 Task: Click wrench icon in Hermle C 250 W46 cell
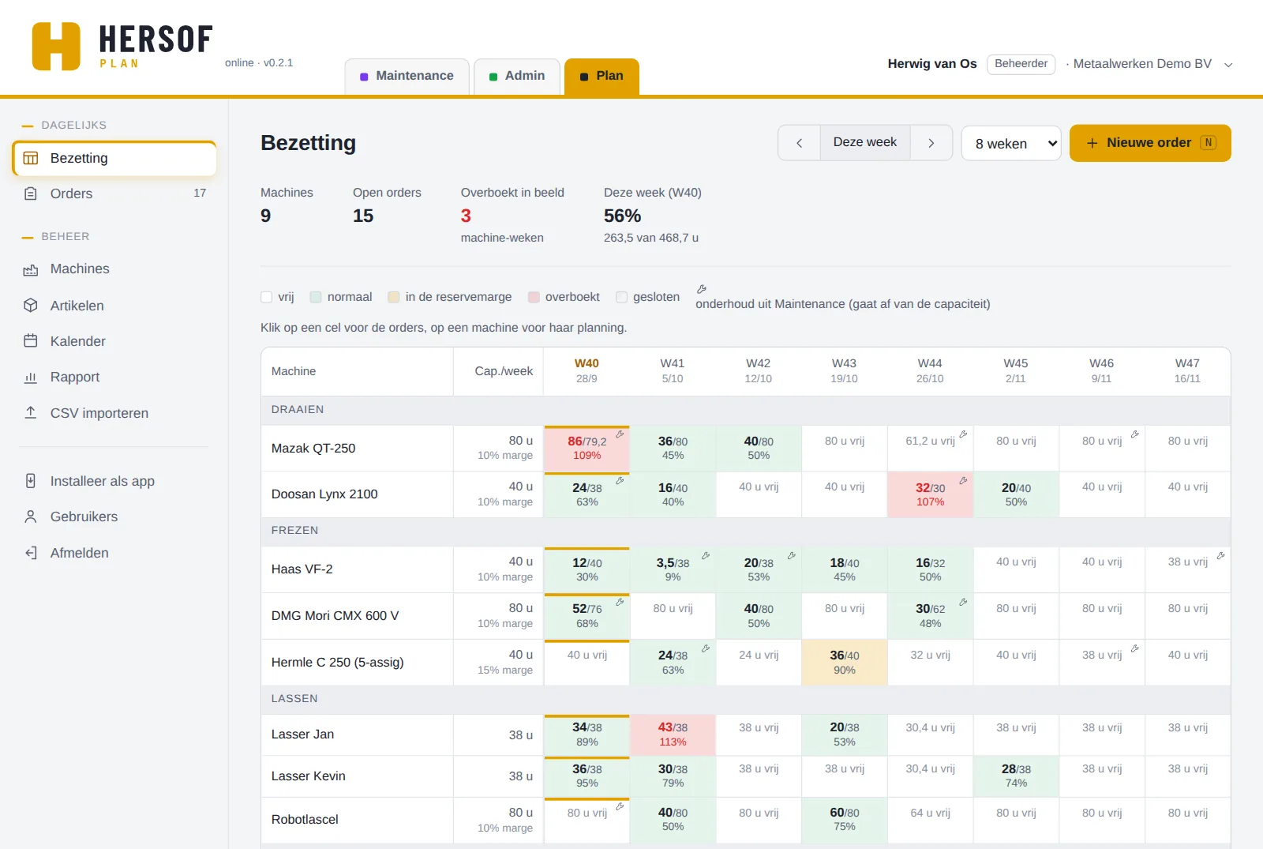1135,648
